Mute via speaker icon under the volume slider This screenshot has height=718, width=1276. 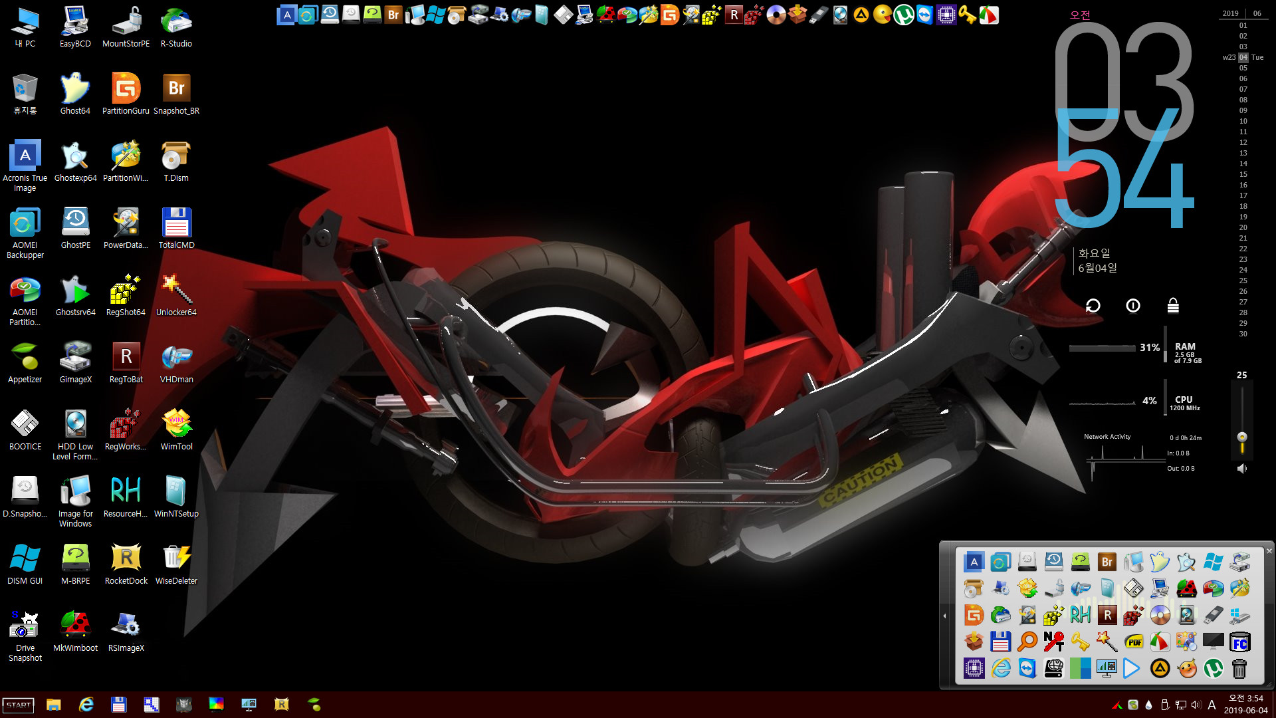pos(1241,469)
